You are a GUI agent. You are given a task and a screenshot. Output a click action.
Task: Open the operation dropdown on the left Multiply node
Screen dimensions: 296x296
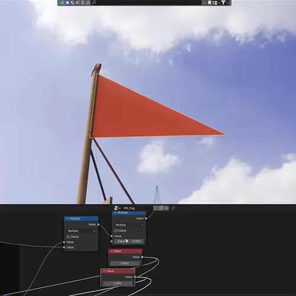tap(81, 231)
